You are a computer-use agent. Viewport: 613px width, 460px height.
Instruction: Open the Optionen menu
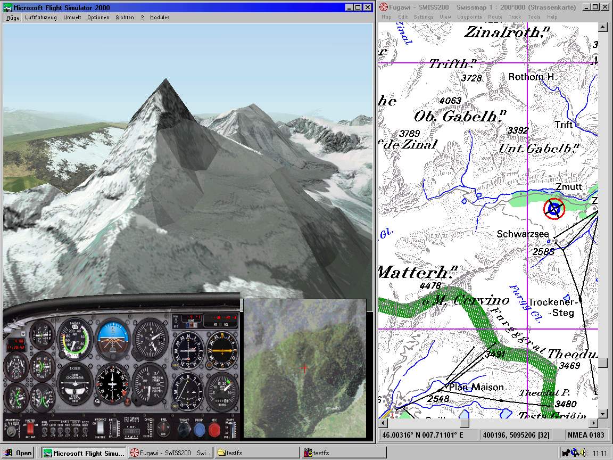pos(98,18)
